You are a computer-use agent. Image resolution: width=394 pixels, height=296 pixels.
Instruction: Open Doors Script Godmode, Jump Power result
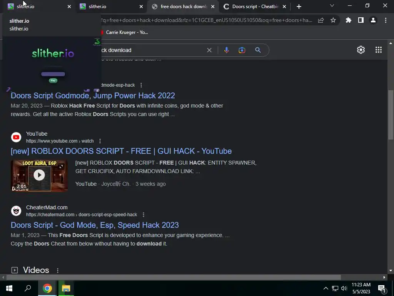click(x=93, y=96)
